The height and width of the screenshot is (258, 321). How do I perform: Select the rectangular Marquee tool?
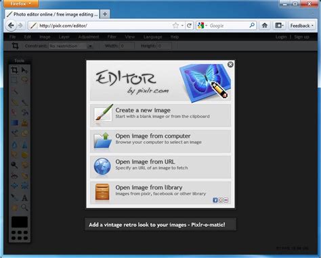pos(14,80)
